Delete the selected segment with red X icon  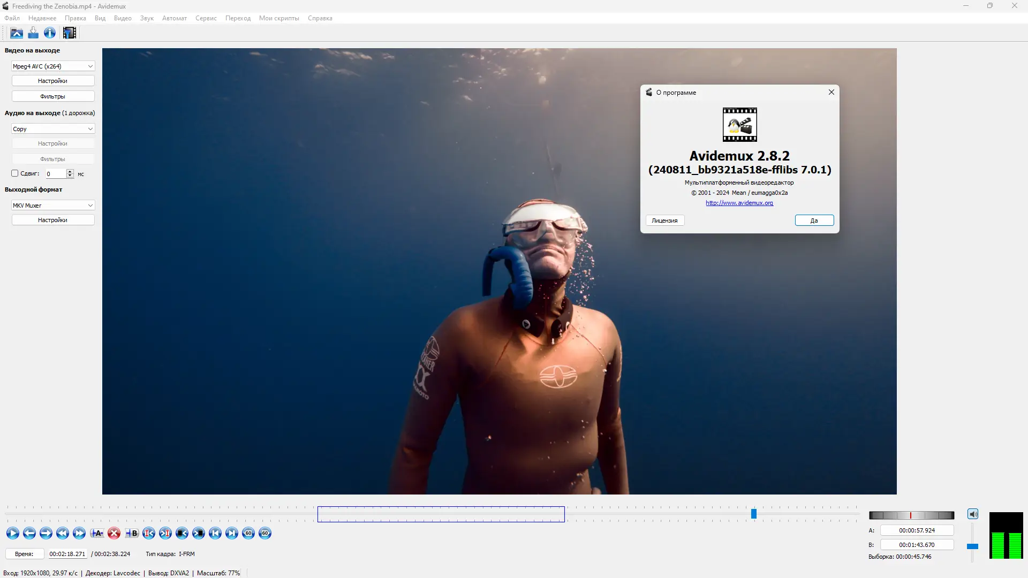tap(114, 533)
